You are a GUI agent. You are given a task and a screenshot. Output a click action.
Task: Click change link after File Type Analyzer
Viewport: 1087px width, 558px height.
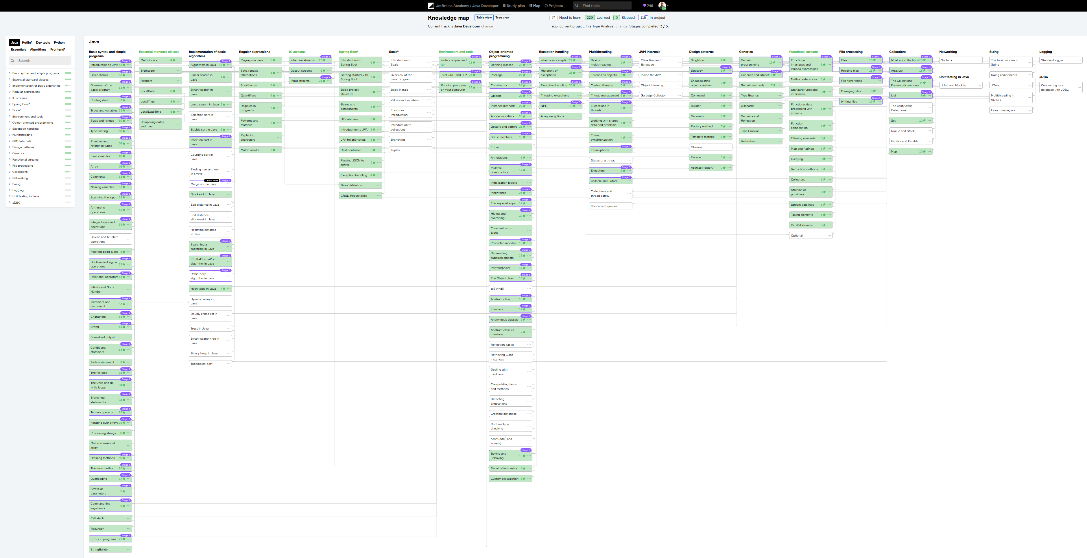621,26
